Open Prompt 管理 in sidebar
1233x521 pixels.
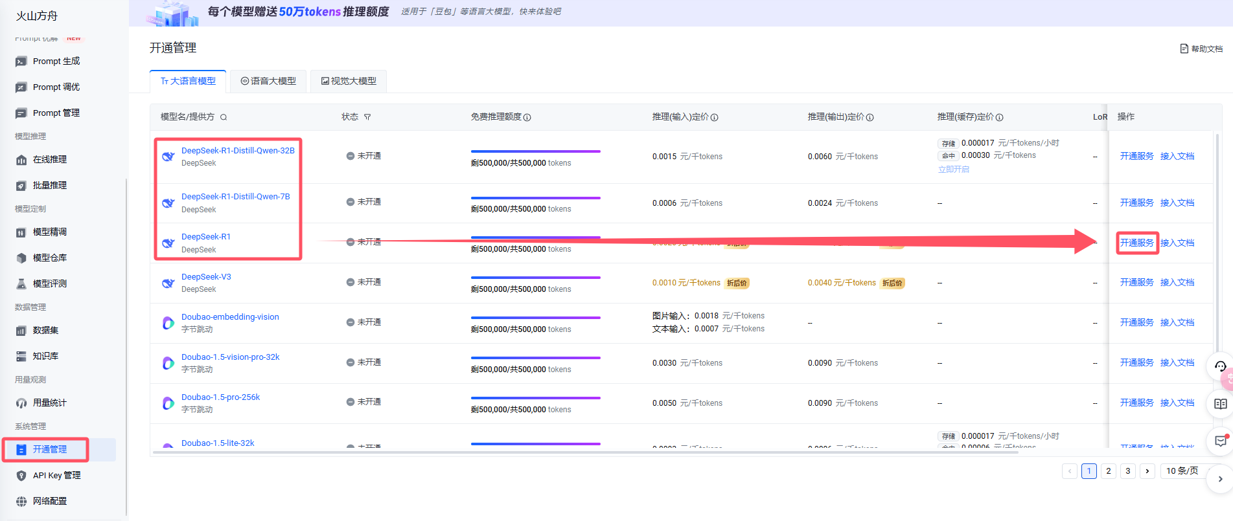(x=56, y=113)
